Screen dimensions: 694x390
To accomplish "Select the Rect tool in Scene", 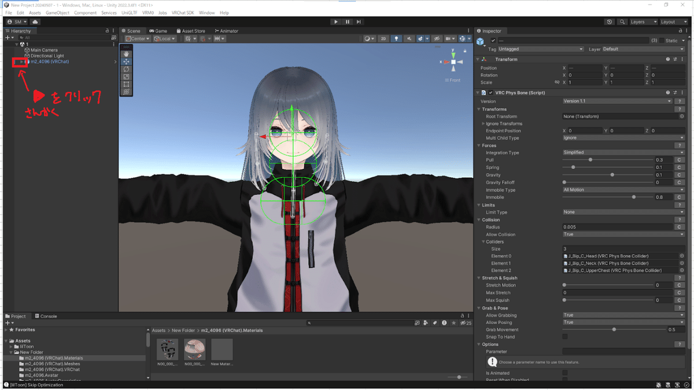I will [x=126, y=84].
